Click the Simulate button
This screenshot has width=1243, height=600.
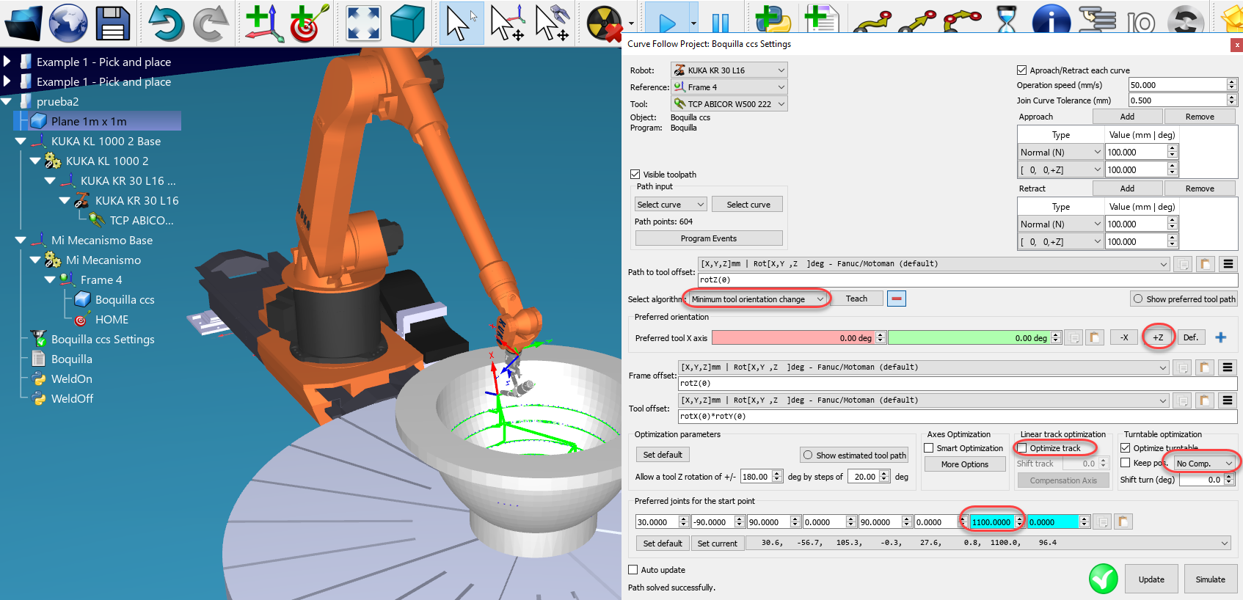click(x=1210, y=579)
